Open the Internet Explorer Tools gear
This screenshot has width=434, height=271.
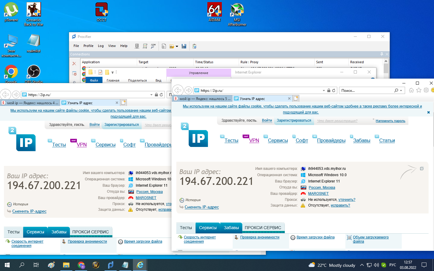(x=426, y=90)
